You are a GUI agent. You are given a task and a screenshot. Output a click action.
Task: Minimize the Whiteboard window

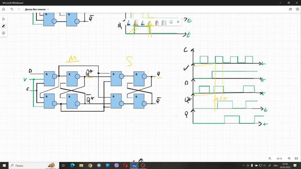pyautogui.click(x=280, y=3)
